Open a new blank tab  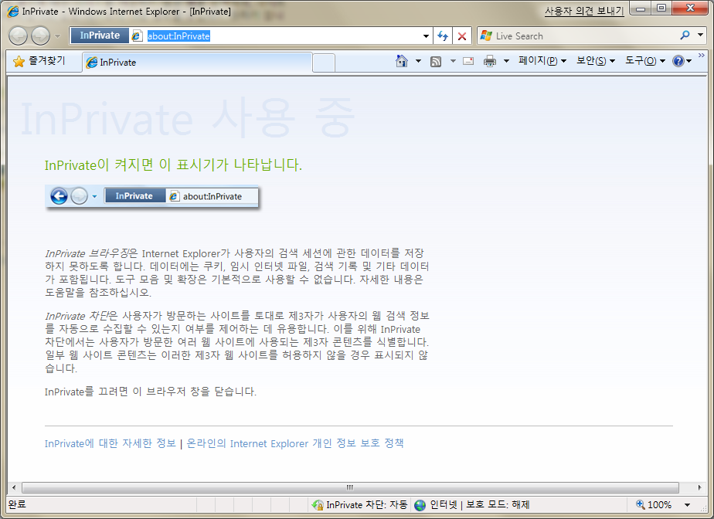coord(324,63)
